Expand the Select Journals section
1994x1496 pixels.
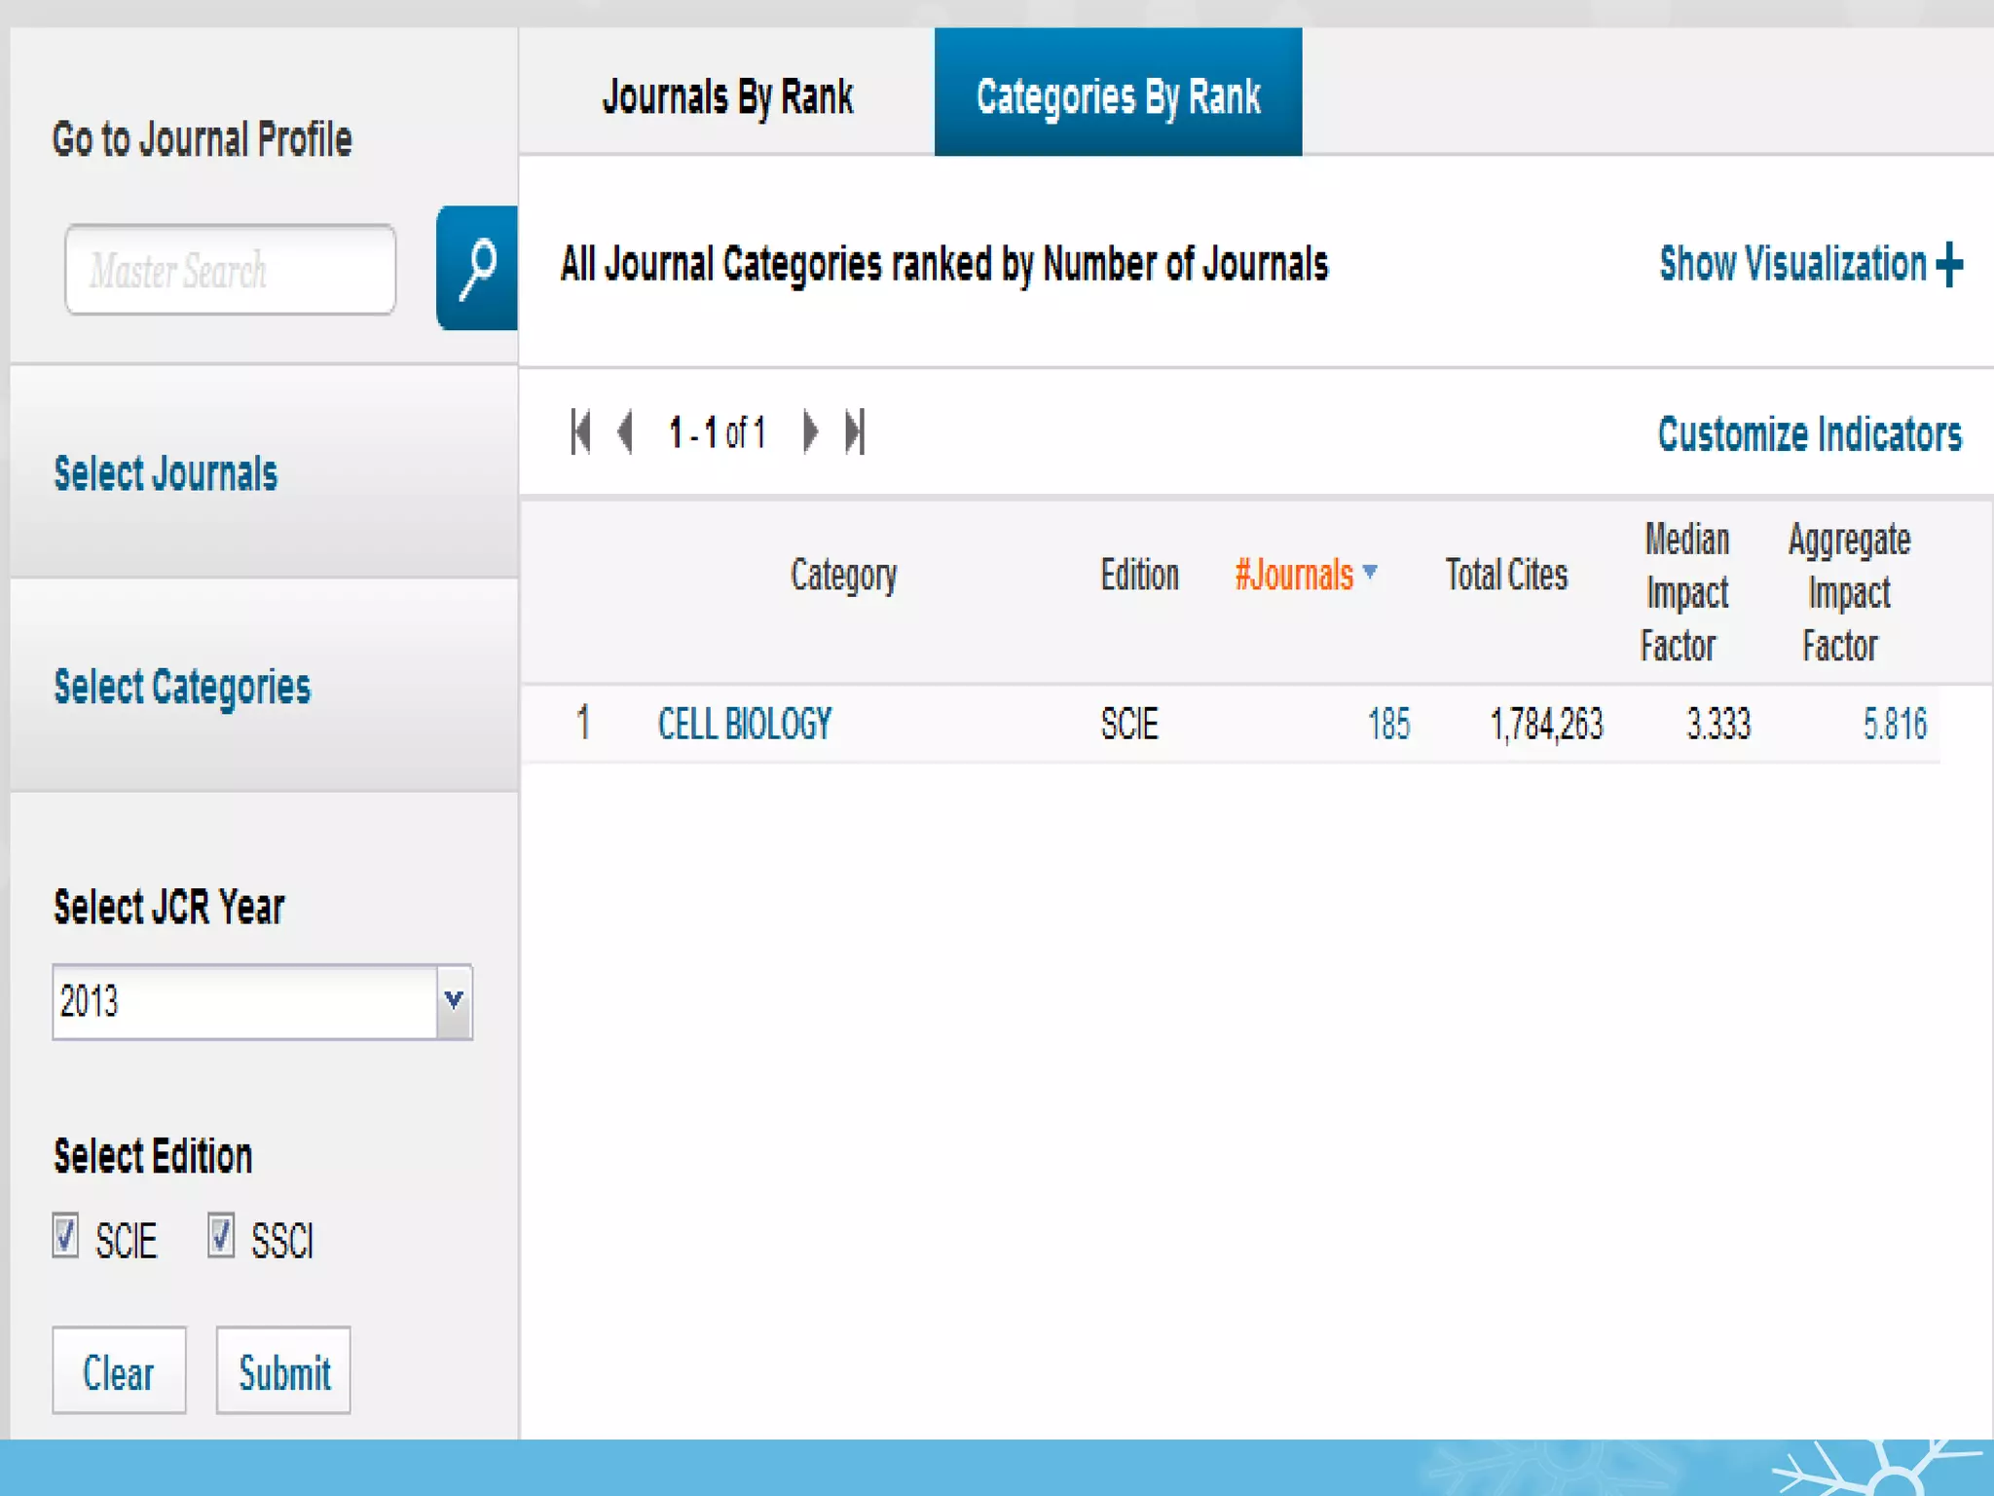(166, 474)
